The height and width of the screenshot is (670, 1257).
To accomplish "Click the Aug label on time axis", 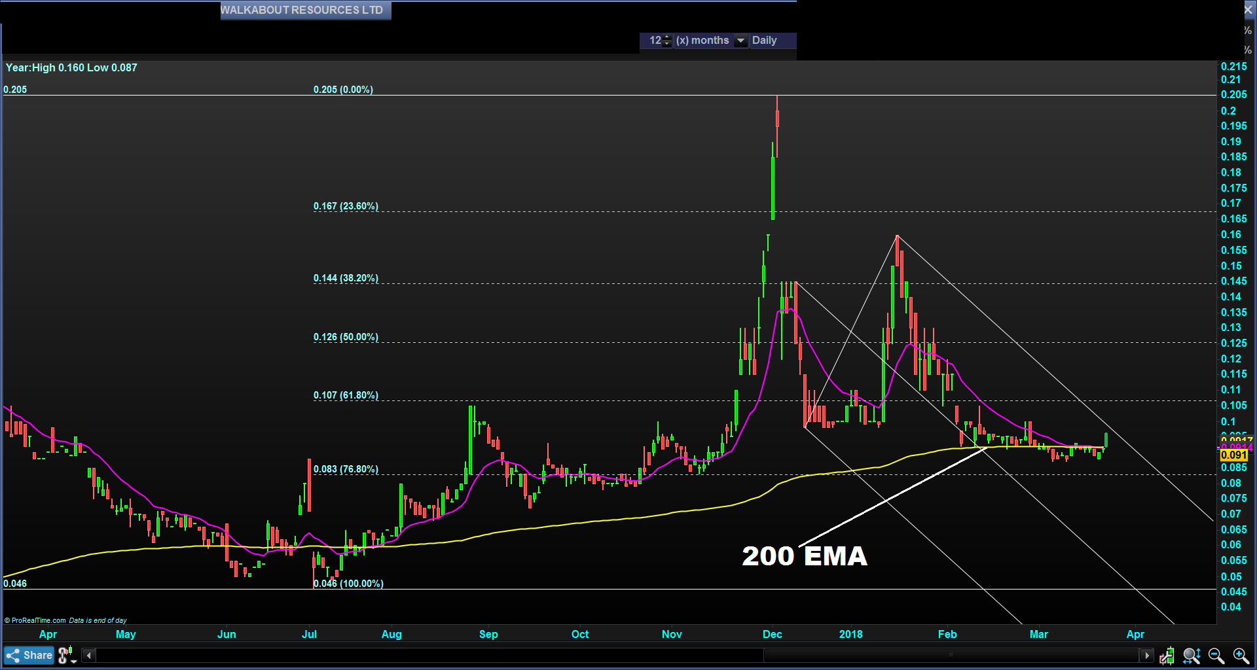I will [x=392, y=634].
